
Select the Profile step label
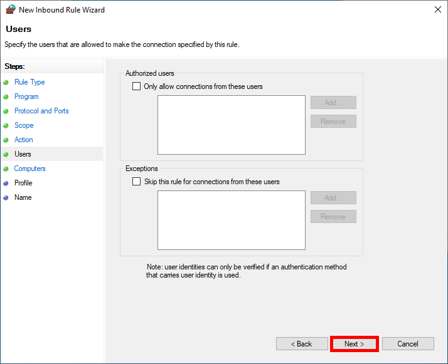click(x=23, y=183)
